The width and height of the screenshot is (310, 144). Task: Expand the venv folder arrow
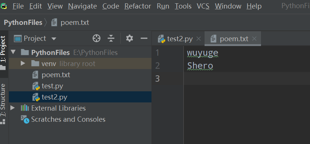point(23,63)
